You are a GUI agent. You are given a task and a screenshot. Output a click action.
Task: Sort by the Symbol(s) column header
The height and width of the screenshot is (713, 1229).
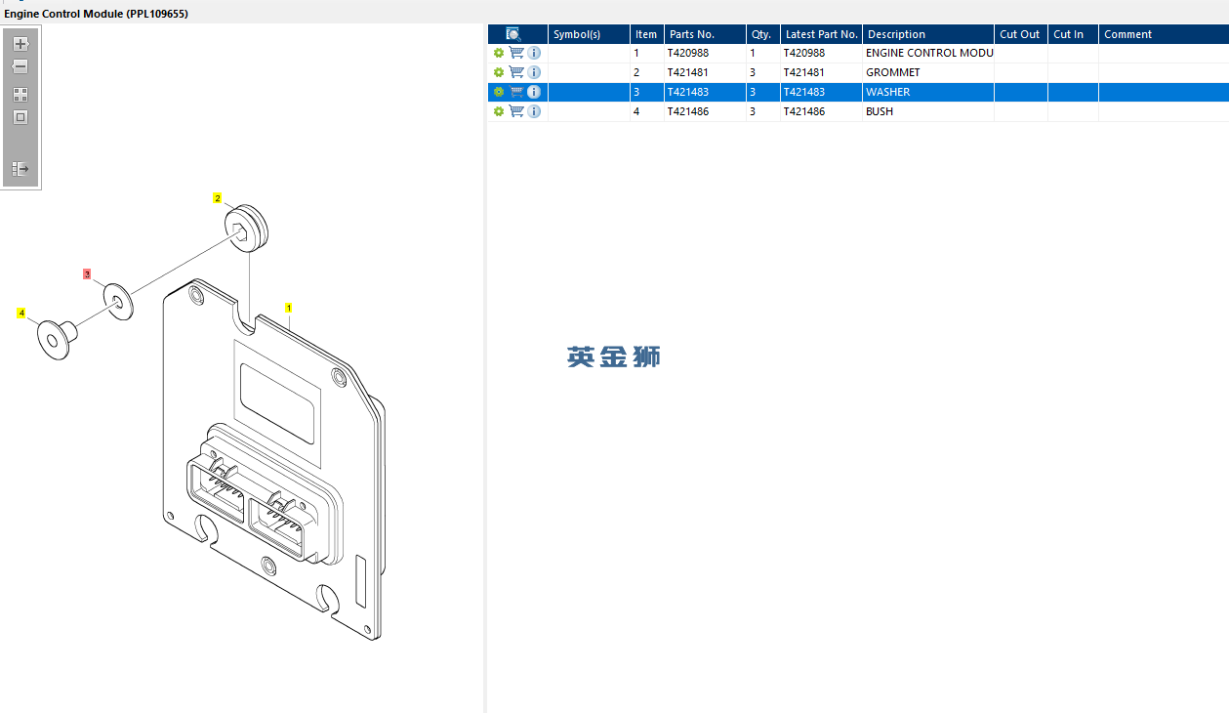pyautogui.click(x=589, y=34)
